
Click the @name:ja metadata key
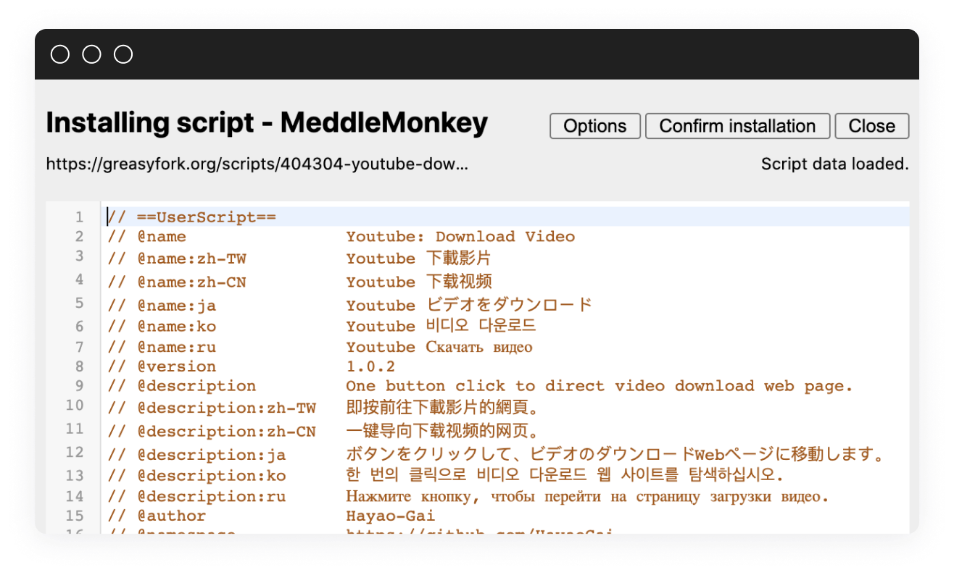pos(177,306)
